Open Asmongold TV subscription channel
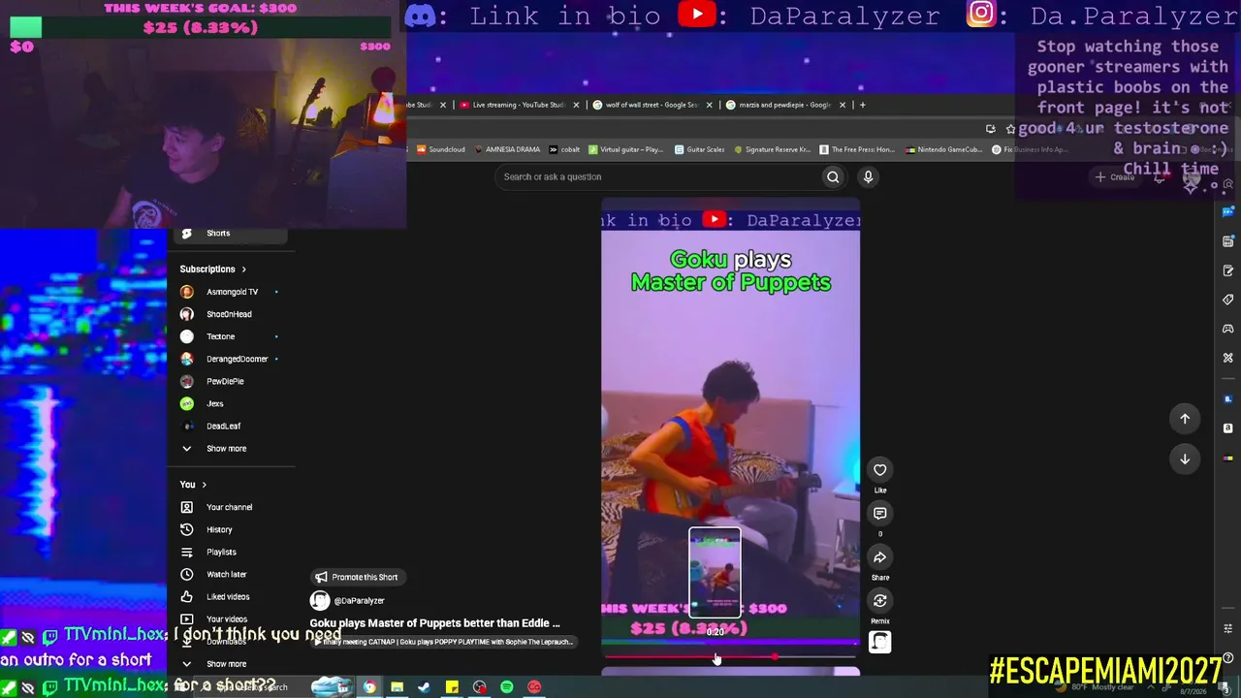 (x=231, y=292)
